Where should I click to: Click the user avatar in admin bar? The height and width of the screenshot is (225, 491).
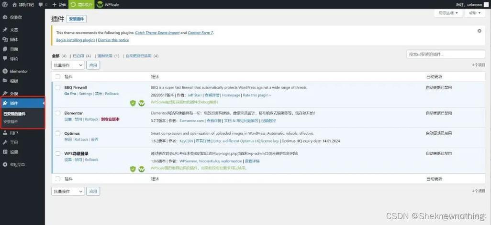486,5
